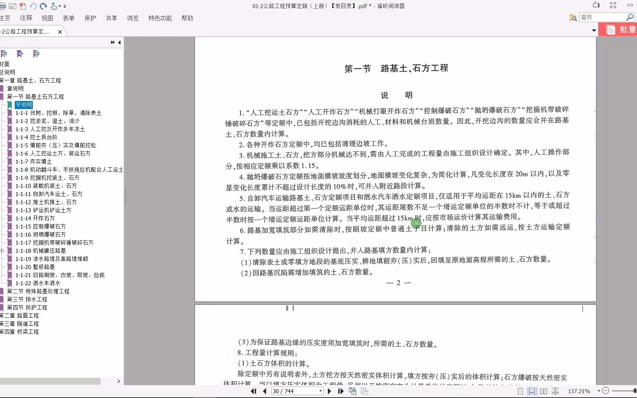Open the touch mode dropdown arrow
Image resolution: width=637 pixels, height=398 pixels.
pos(59,6)
